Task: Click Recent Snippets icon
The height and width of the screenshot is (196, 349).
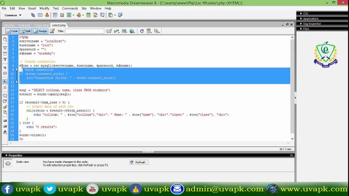Action: tap(5, 113)
